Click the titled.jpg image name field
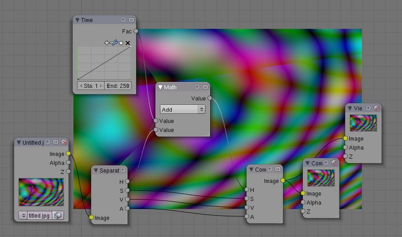402x237 pixels. [39, 215]
